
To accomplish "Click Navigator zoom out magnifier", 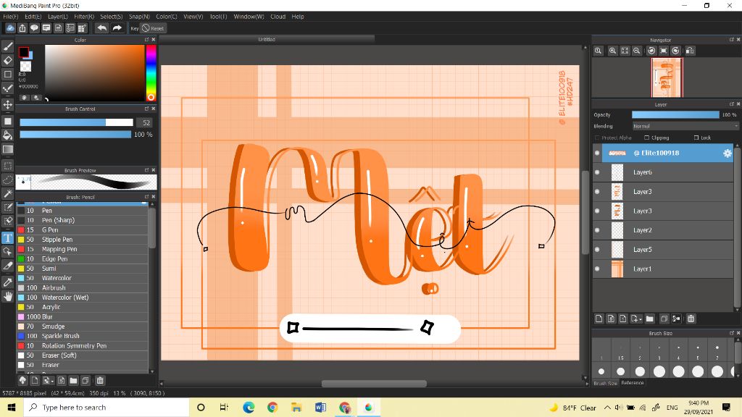I will [x=637, y=51].
